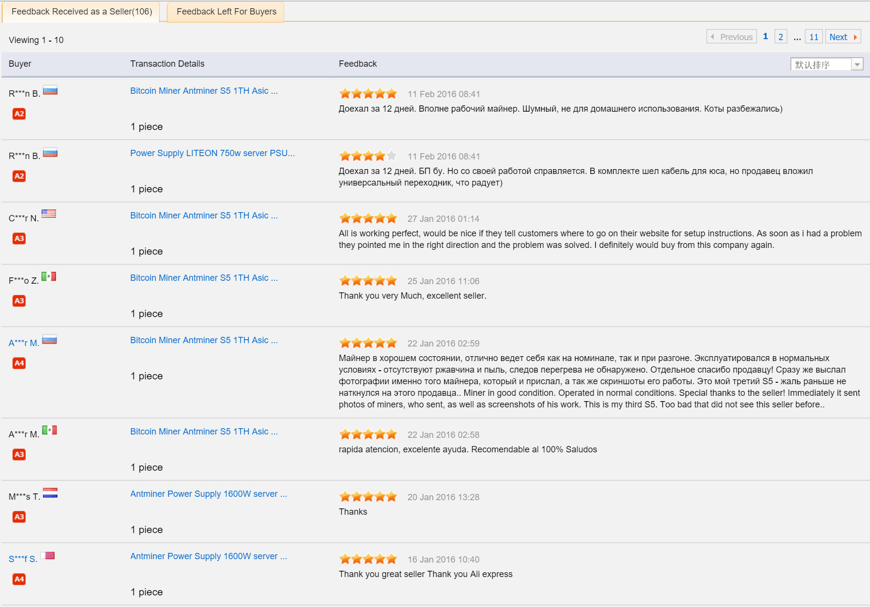Click the 'Viewing 1 - 10' text
Viewport: 870px width, 607px height.
(x=36, y=40)
